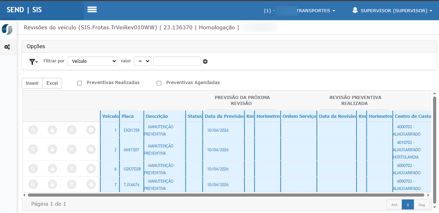Open the equals operator dropdown
Screen dimensions: 439x213
point(142,61)
